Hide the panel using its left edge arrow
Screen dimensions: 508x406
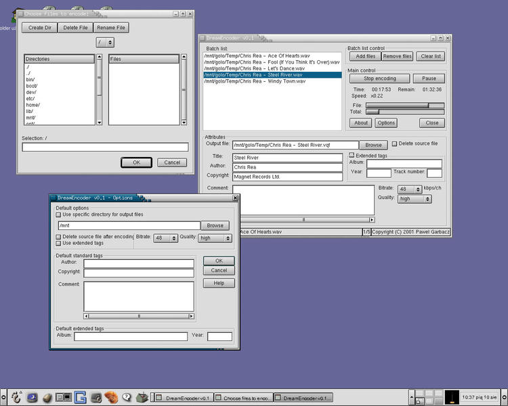pyautogui.click(x=3, y=397)
